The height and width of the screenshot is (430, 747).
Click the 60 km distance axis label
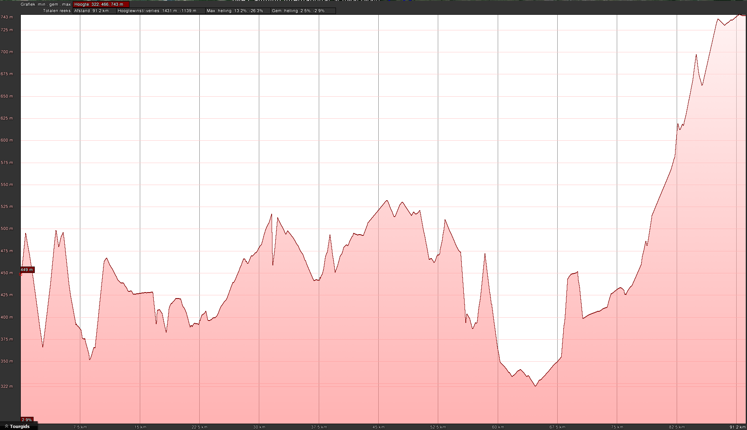pos(498,427)
